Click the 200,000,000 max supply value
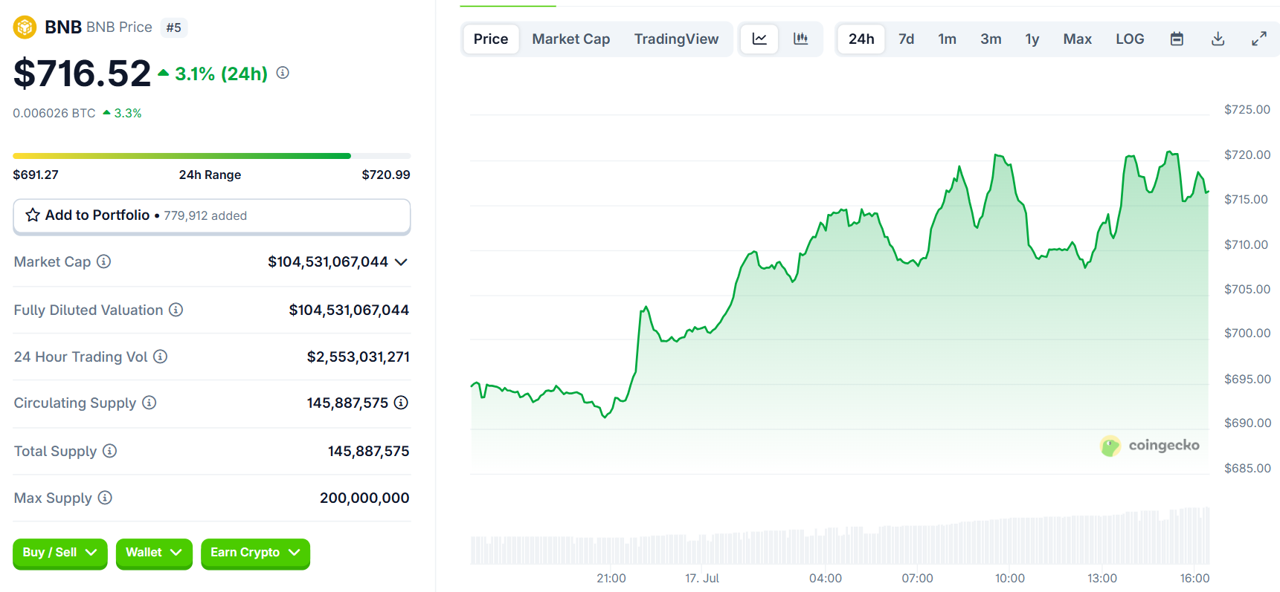The height and width of the screenshot is (592, 1280). (364, 498)
